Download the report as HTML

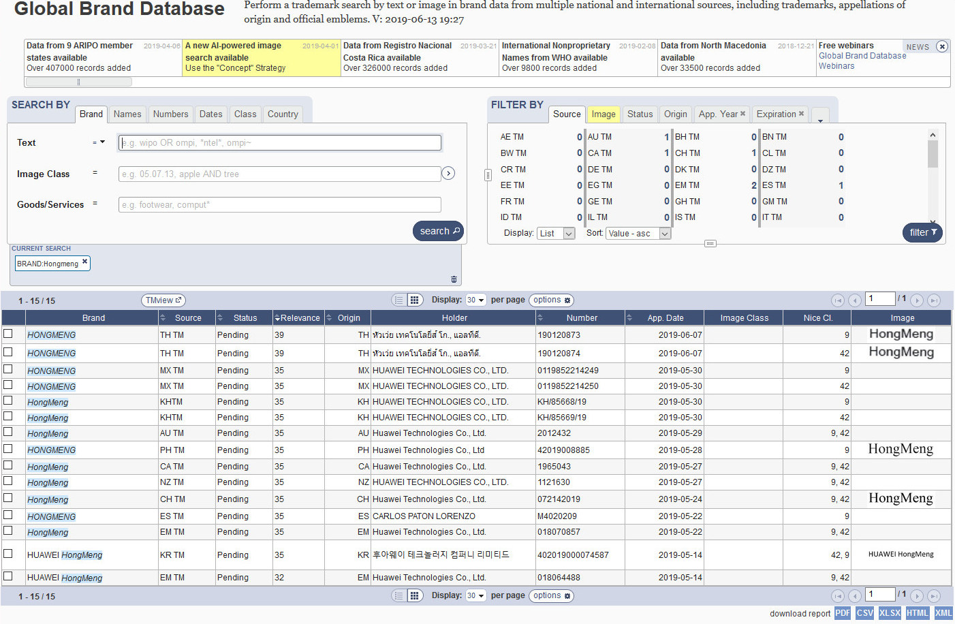click(x=917, y=613)
